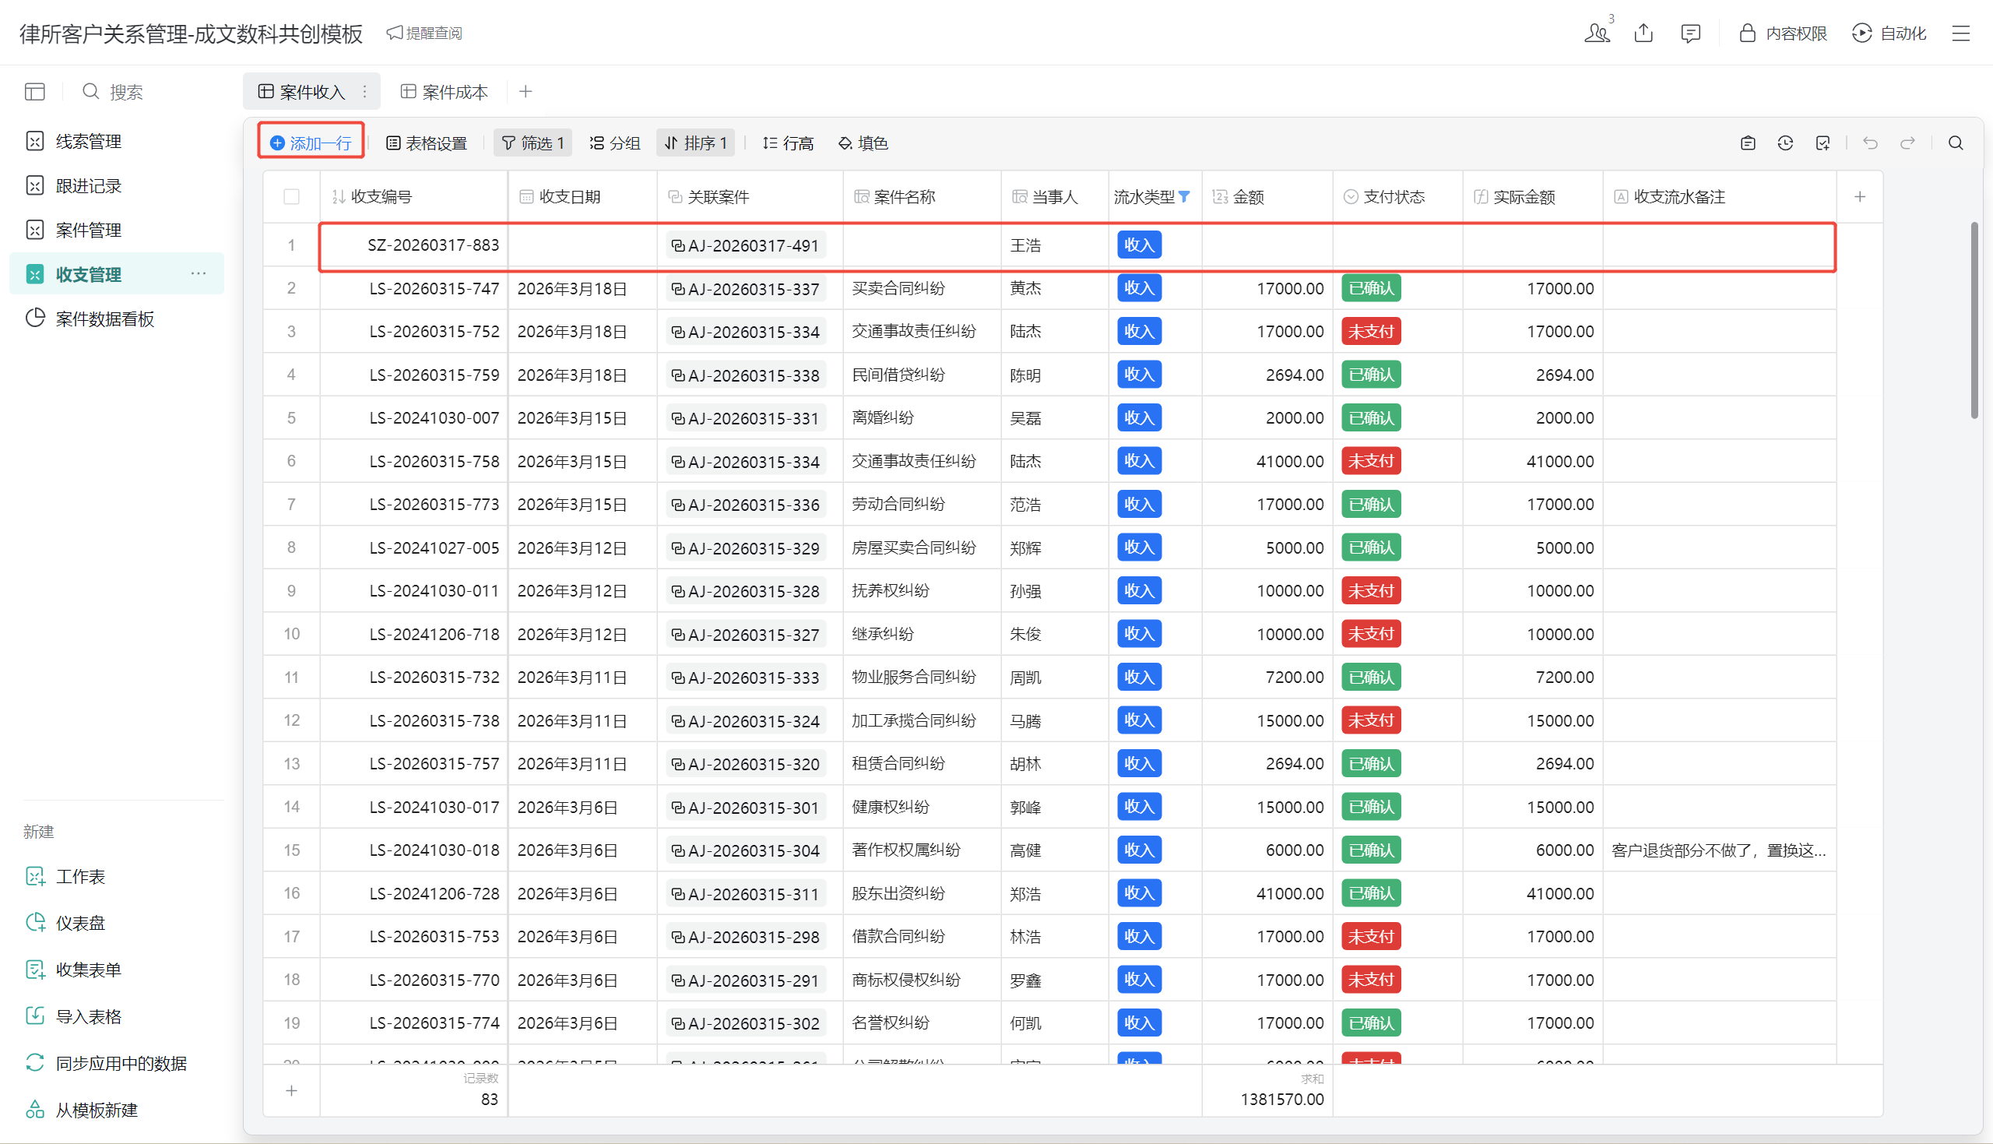
Task: Click the history clock icon in toolbar
Action: coord(1785,143)
